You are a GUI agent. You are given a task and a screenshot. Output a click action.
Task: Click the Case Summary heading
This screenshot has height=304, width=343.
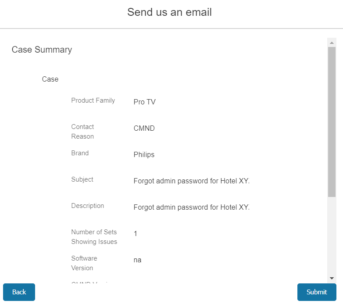click(x=42, y=50)
